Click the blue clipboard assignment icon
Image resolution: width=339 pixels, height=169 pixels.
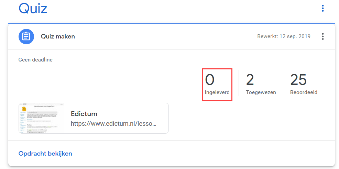click(26, 36)
